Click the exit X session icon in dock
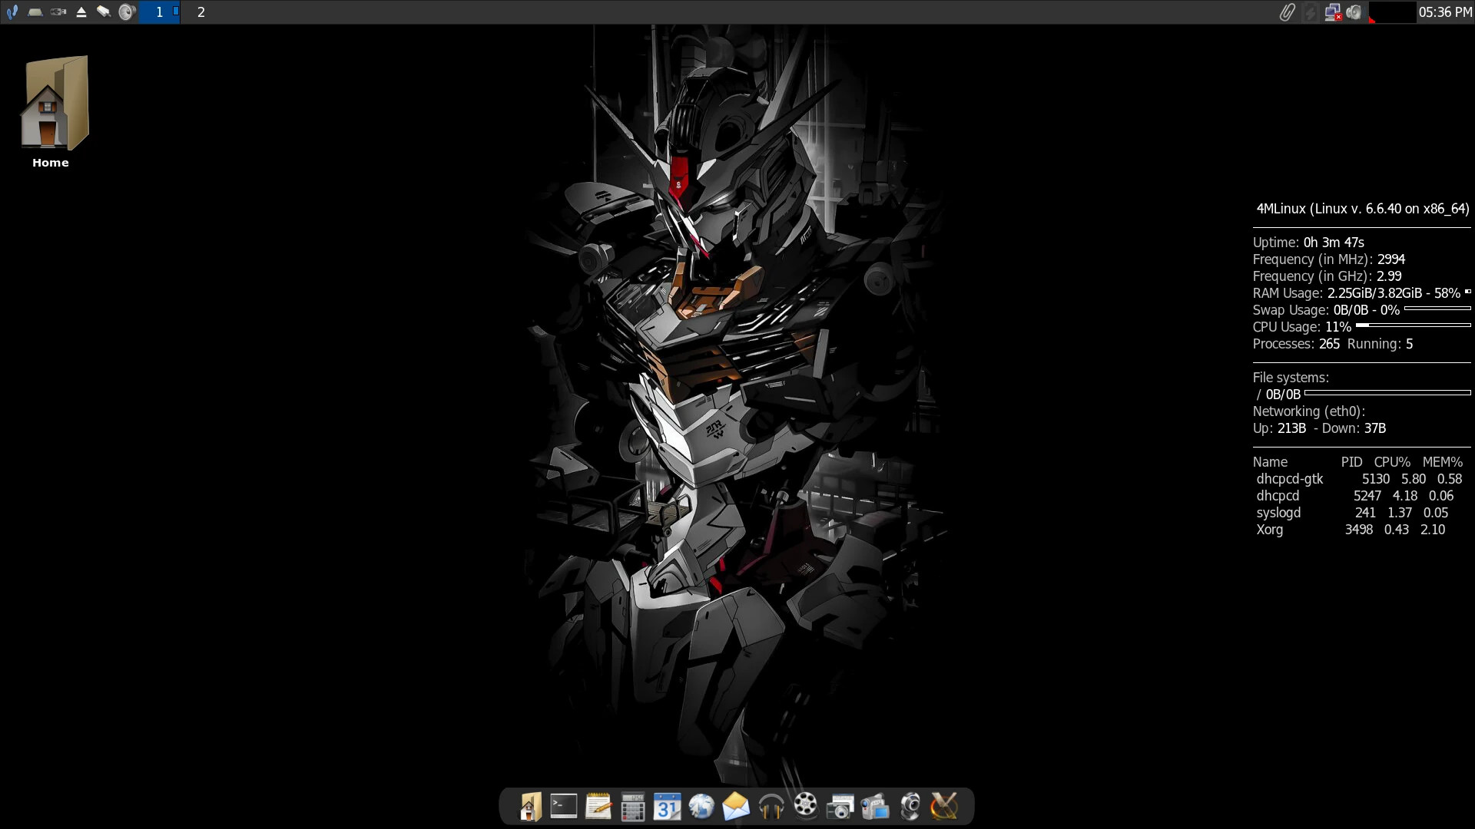 click(943, 806)
